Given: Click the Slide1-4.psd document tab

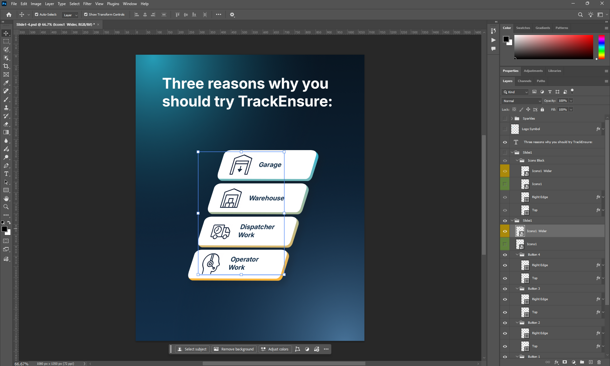Looking at the screenshot, I should point(56,24).
